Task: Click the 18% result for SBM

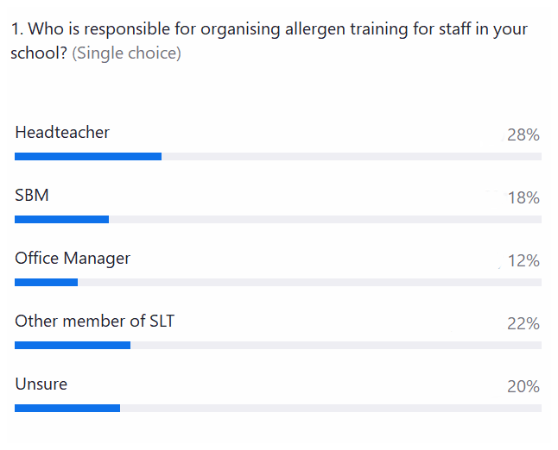Action: [x=523, y=198]
